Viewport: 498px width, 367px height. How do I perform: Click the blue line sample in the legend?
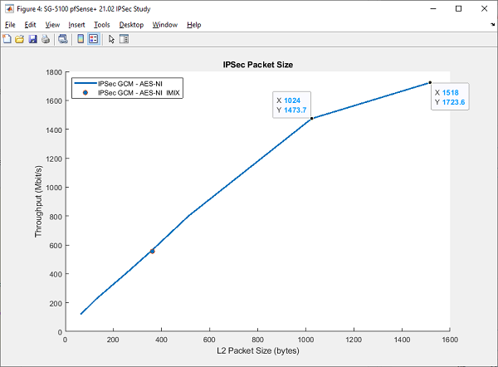coord(84,84)
